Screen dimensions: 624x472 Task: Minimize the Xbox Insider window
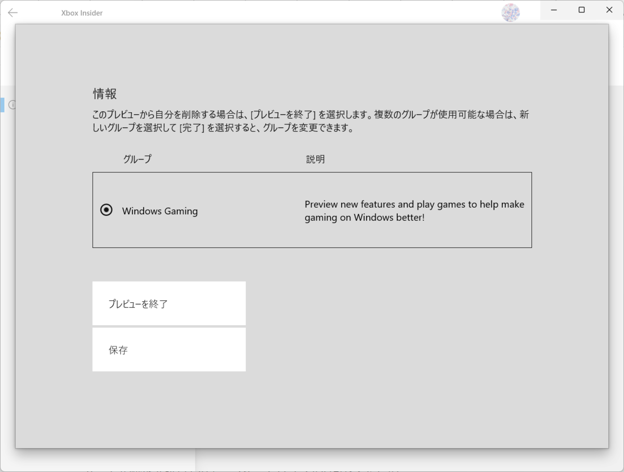coord(554,10)
